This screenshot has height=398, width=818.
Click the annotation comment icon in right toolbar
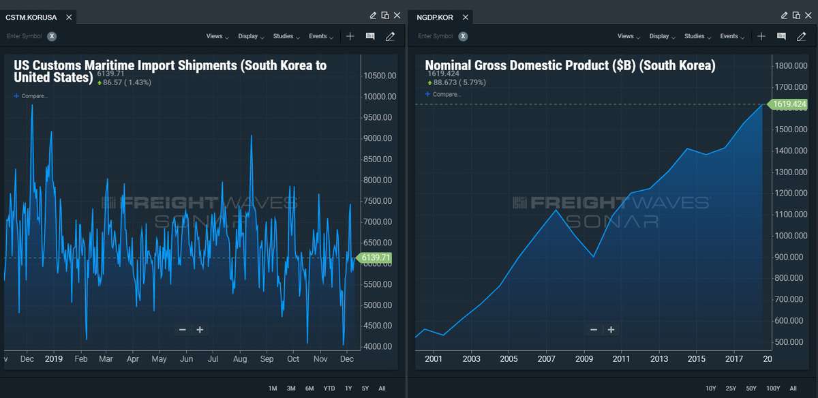781,36
